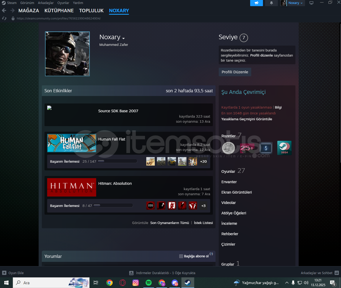
Task: Enable the 'Başlığa abone ol' checkbox
Action: click(x=181, y=256)
